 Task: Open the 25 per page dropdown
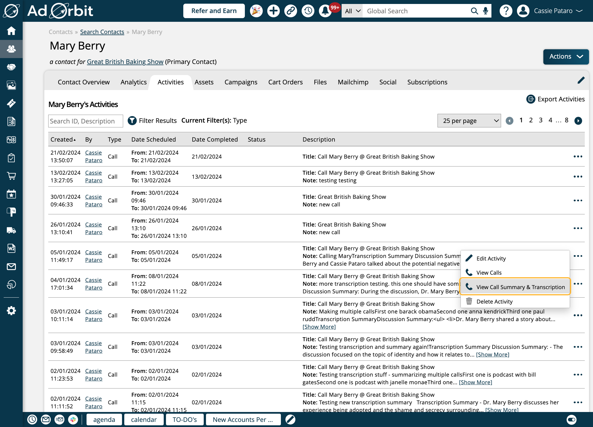click(x=469, y=121)
